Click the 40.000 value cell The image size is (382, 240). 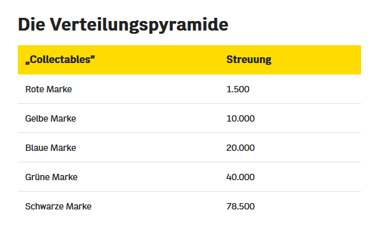pos(240,177)
